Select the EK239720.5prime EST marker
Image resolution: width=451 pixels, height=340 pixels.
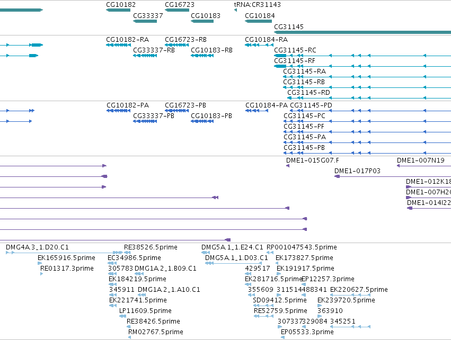pos(320,306)
